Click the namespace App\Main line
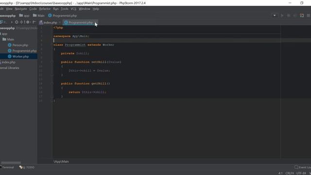The image size is (311, 175). (71, 36)
